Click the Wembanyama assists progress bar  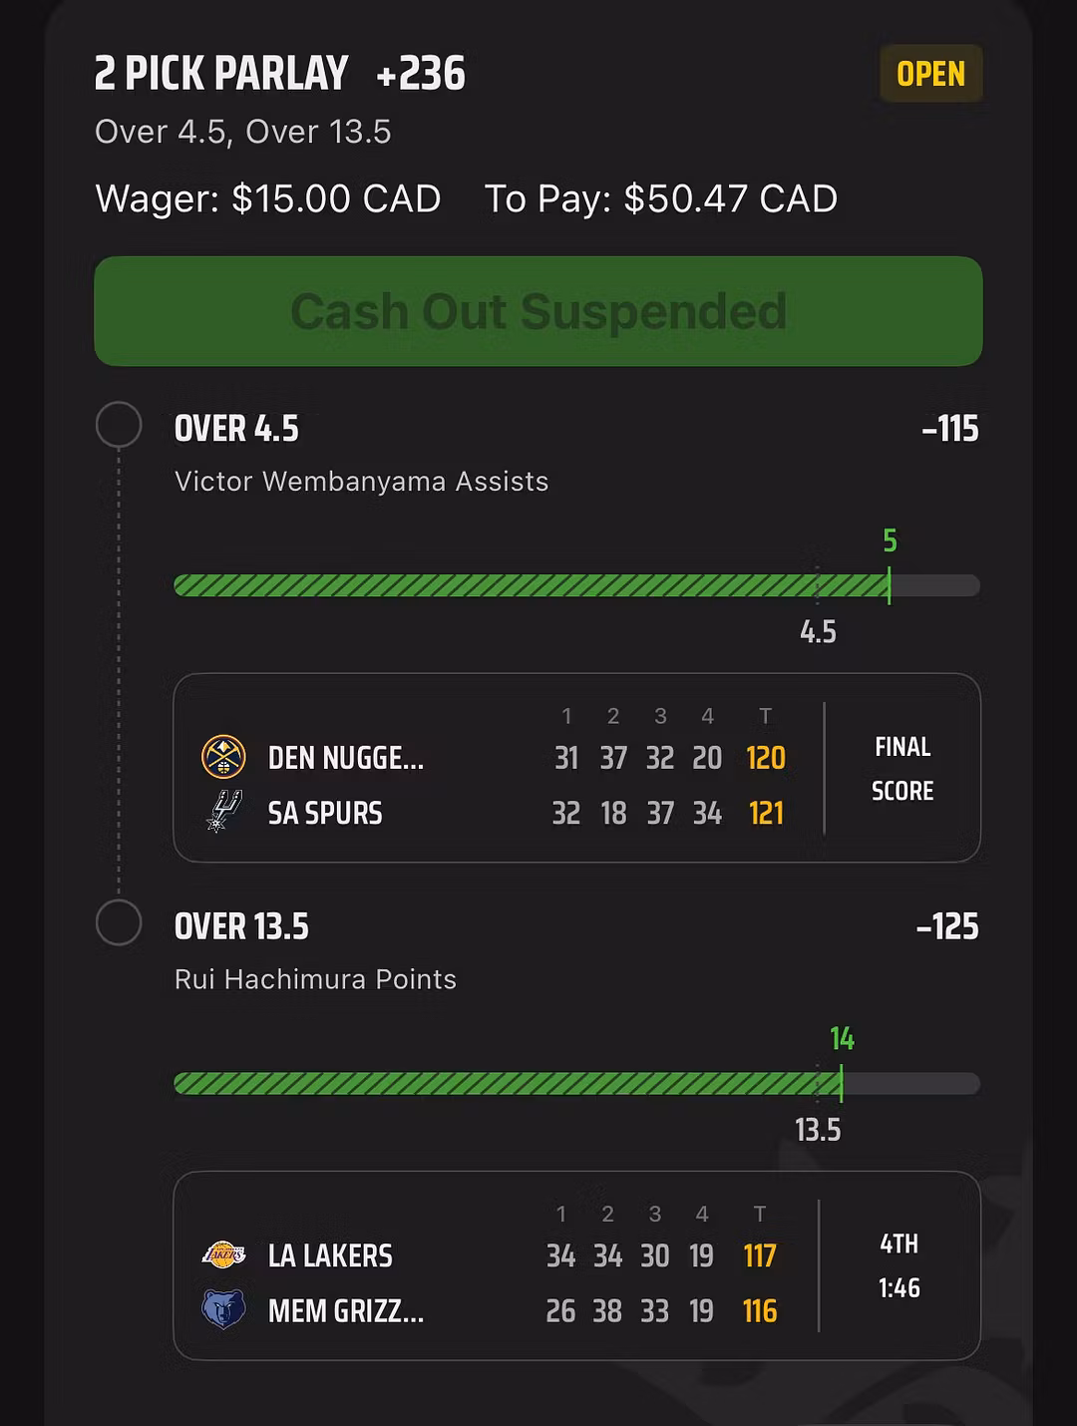click(x=576, y=585)
